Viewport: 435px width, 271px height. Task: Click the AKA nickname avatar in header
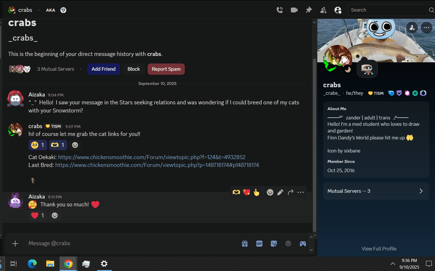pos(63,10)
